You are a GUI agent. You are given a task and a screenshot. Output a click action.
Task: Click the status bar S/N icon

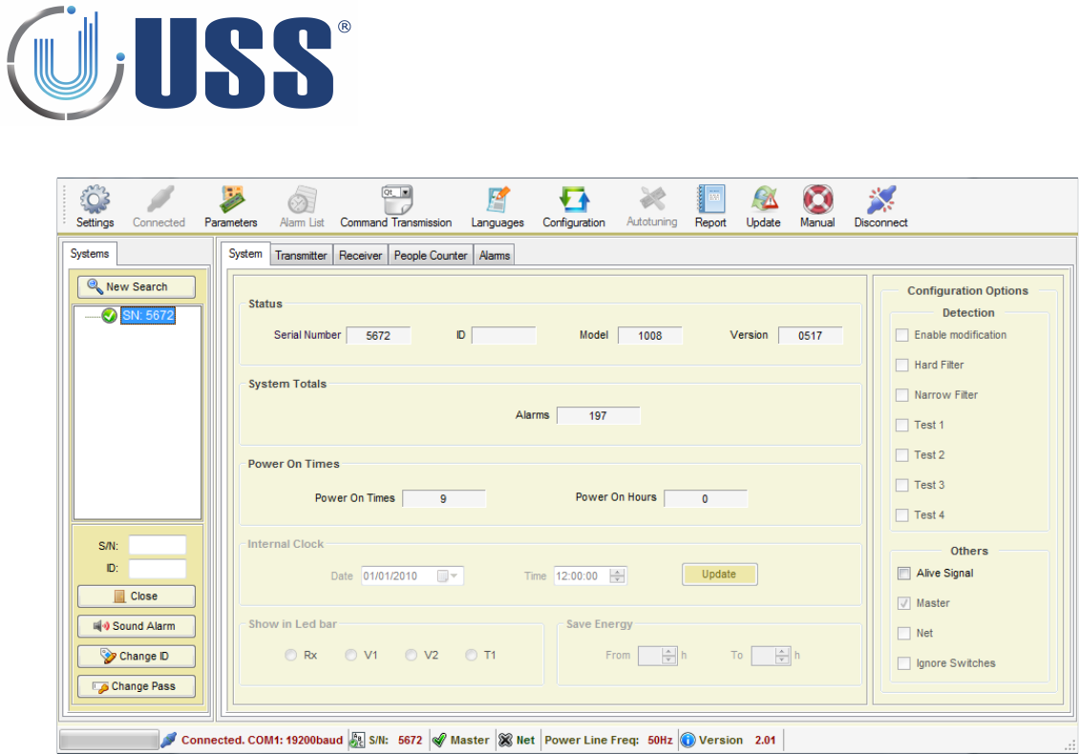click(357, 741)
